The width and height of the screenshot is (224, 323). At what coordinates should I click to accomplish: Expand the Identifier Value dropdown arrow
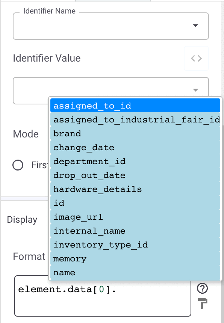[x=195, y=90]
